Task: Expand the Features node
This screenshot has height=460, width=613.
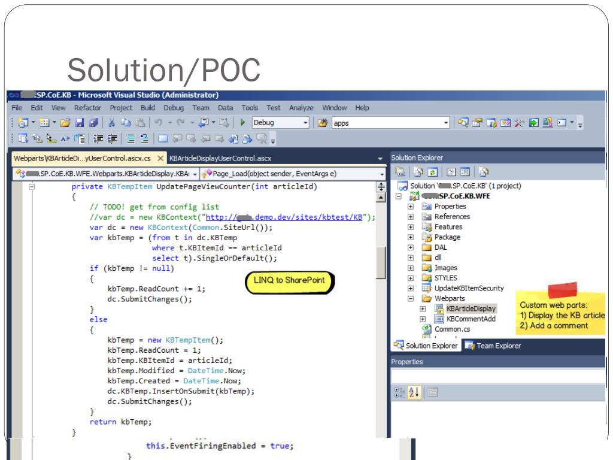Action: click(x=411, y=227)
